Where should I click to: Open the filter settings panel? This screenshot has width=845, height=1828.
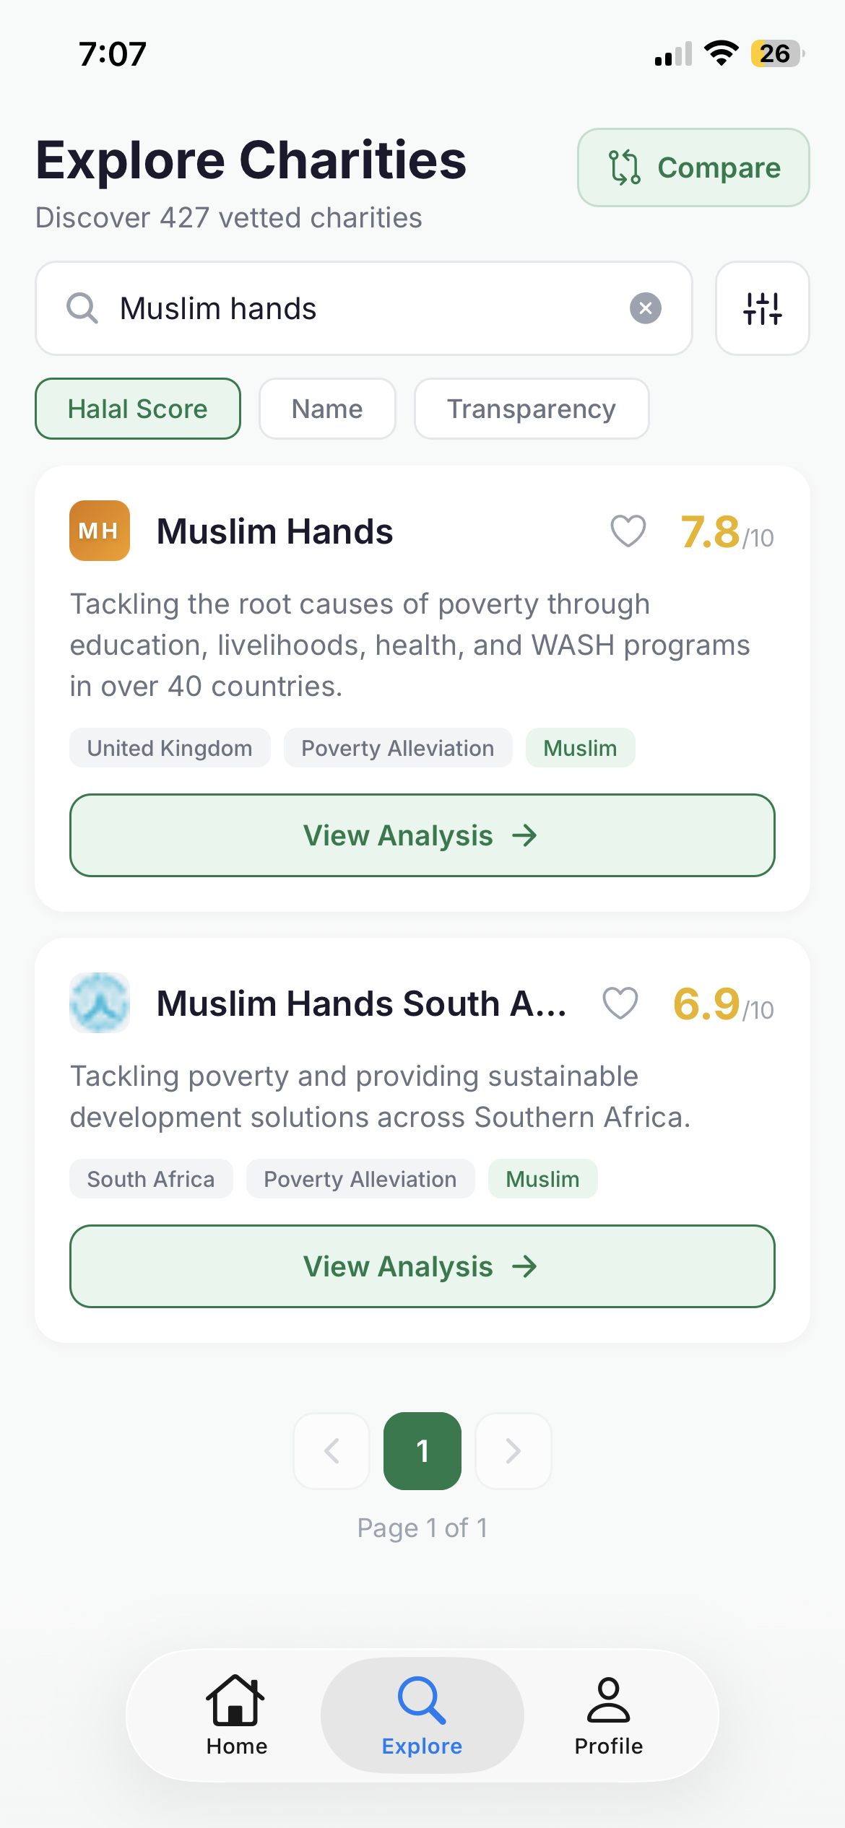click(x=763, y=308)
